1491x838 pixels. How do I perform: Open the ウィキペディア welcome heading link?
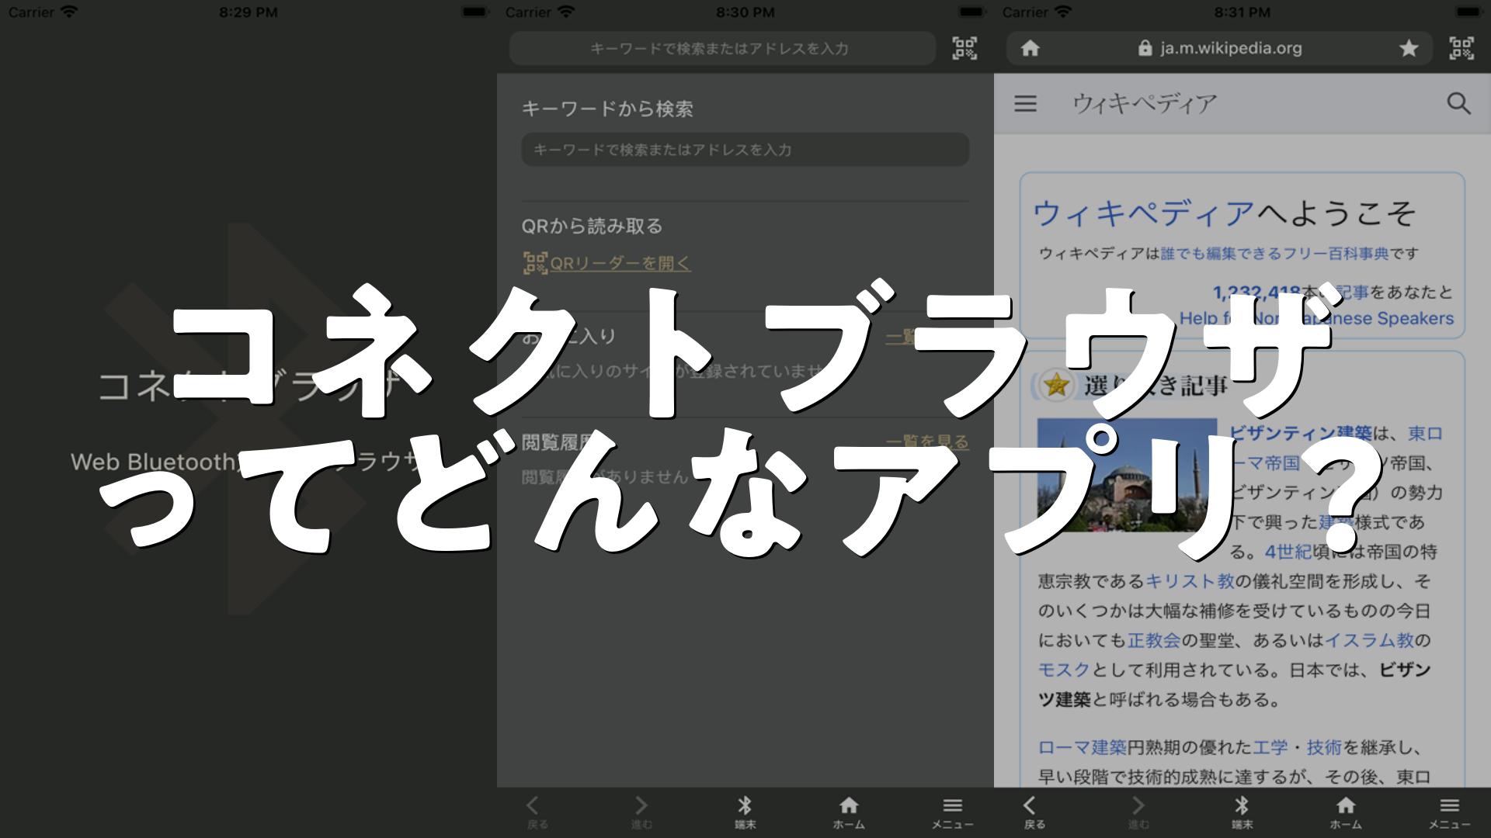tap(1143, 213)
